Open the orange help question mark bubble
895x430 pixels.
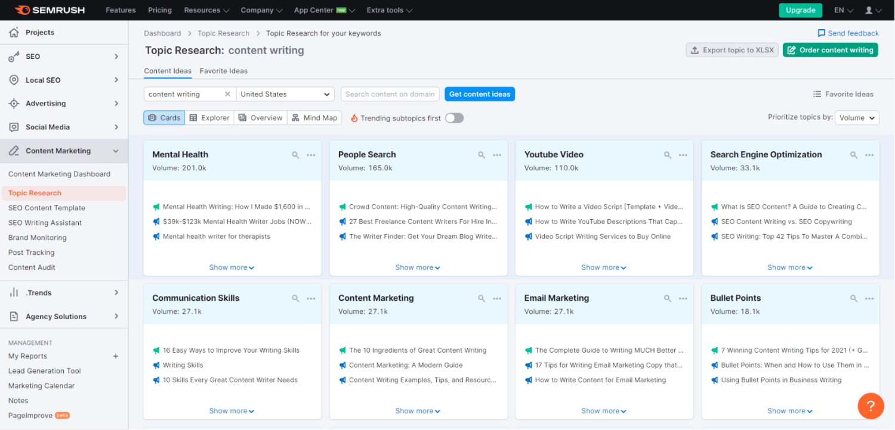(871, 406)
